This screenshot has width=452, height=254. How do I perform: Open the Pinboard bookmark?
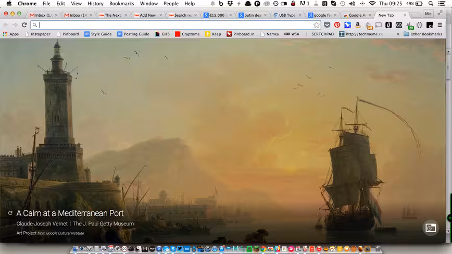68,34
